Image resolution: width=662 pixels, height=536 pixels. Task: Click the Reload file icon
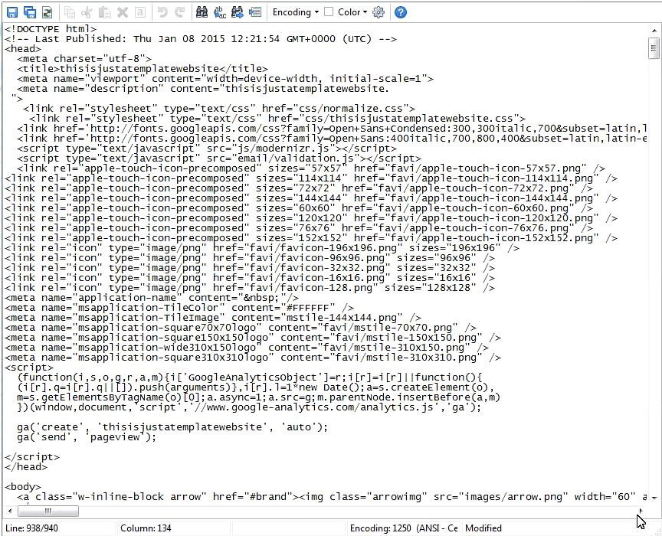click(47, 12)
